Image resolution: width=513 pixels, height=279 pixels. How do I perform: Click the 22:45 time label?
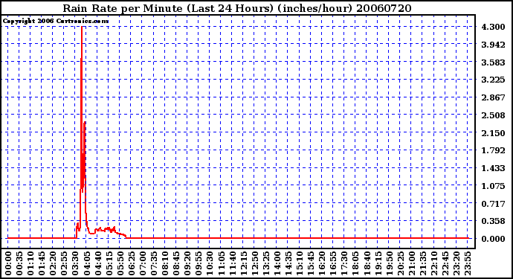[445, 263]
